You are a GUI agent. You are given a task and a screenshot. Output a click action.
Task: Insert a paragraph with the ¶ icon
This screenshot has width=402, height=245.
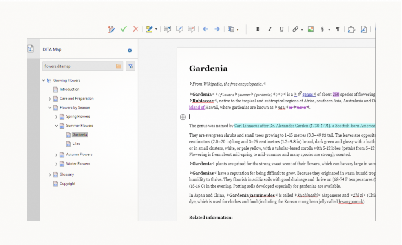coord(338,29)
